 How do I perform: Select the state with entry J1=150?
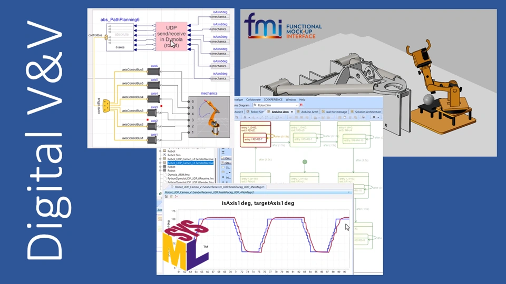click(305, 179)
